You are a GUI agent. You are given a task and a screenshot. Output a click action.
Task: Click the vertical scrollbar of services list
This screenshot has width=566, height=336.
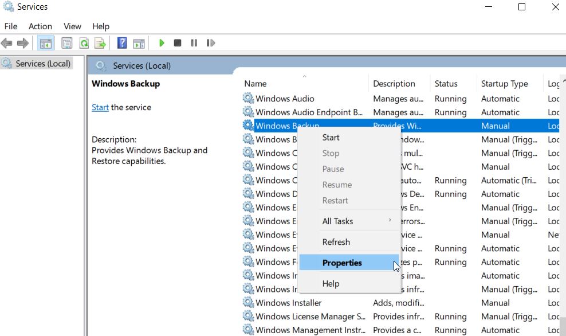[x=563, y=206]
